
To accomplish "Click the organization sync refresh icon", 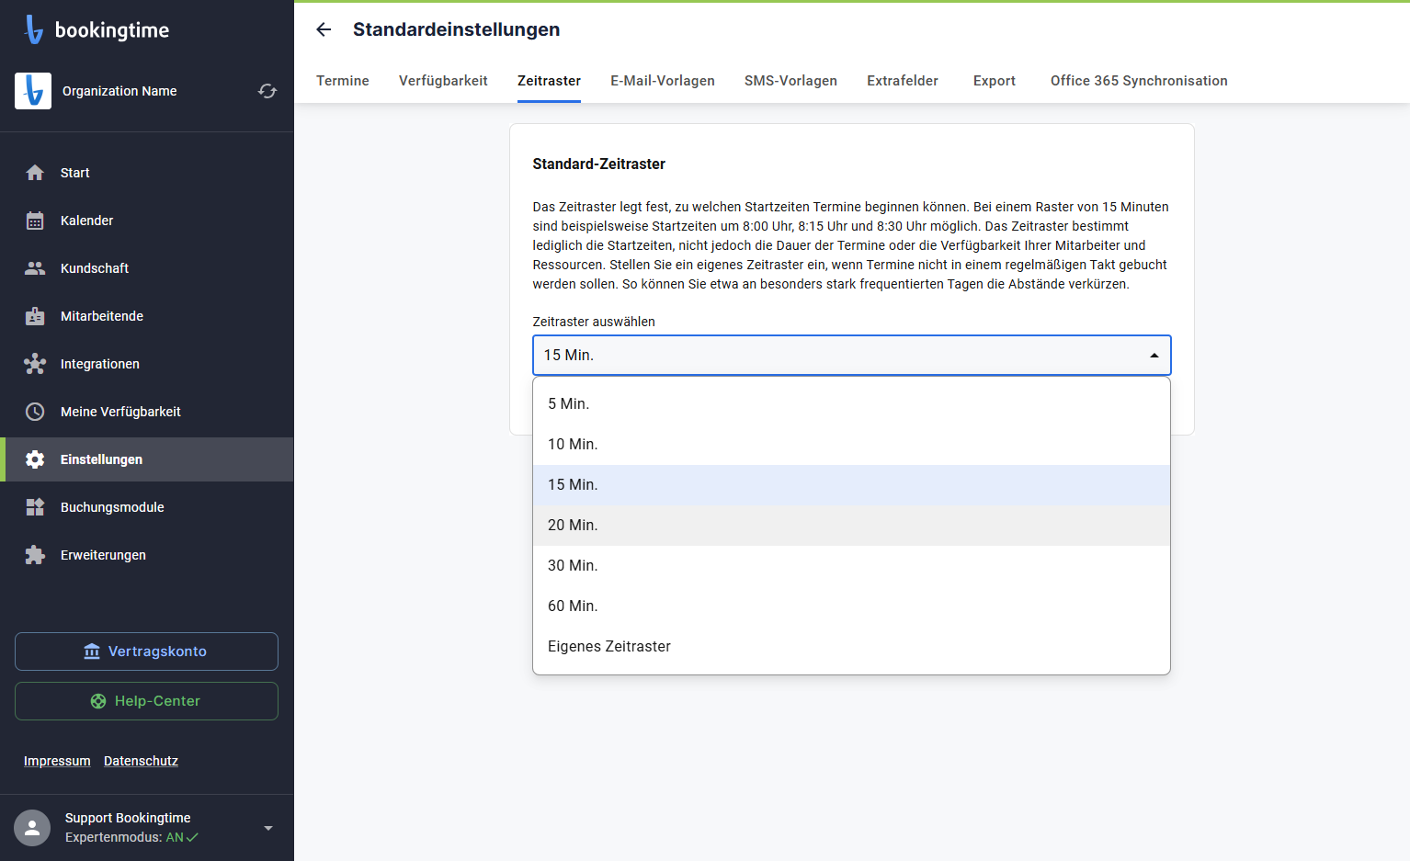I will [x=267, y=91].
